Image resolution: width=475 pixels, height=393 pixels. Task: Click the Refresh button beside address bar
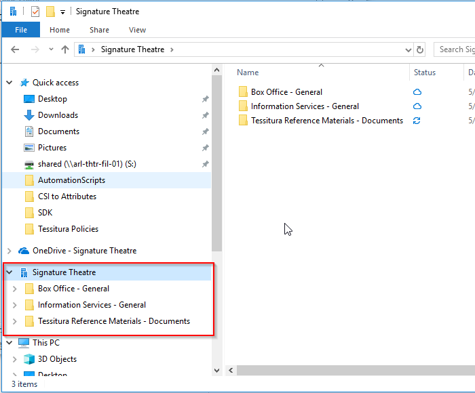click(x=420, y=49)
